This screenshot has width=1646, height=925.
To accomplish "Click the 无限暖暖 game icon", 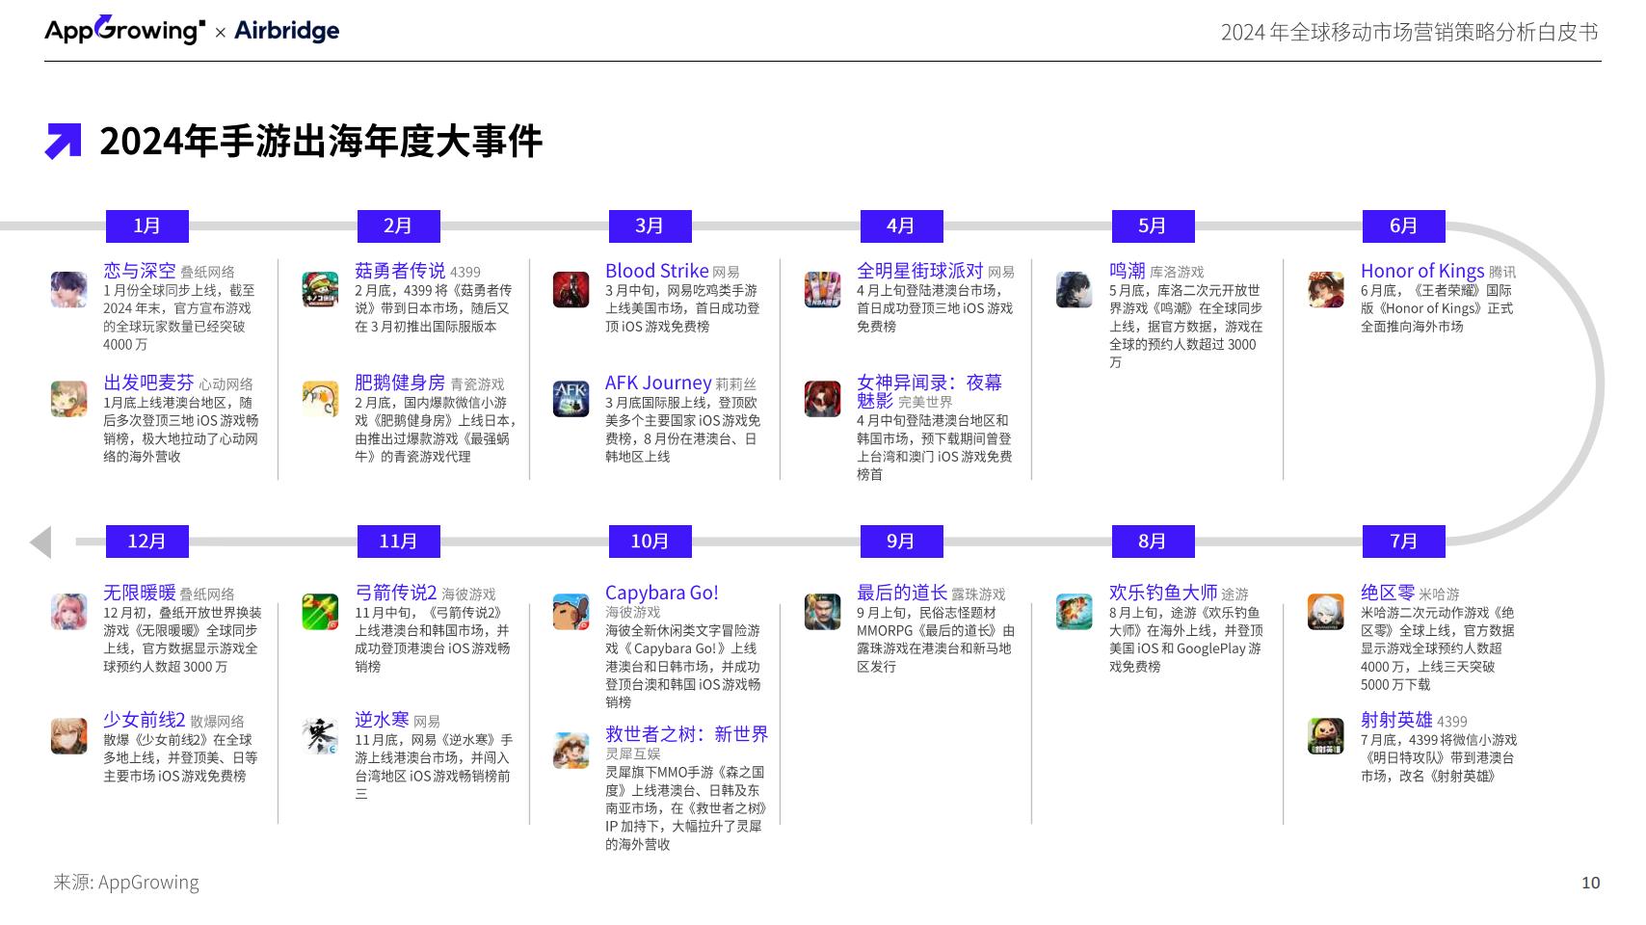I will (x=68, y=612).
